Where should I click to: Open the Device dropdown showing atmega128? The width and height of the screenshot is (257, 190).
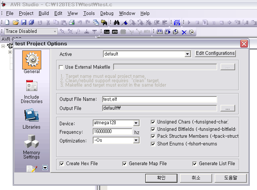pos(136,123)
